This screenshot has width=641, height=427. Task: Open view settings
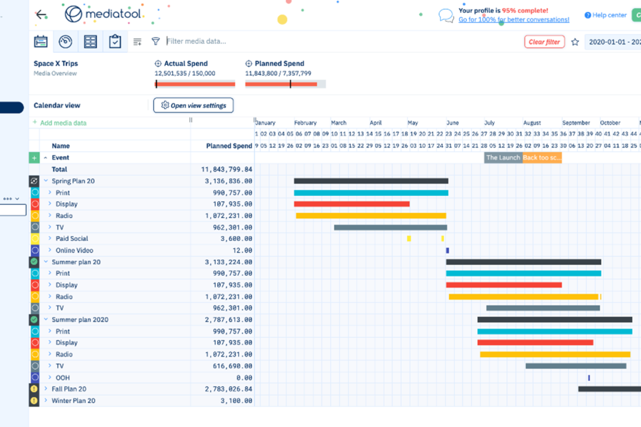[x=194, y=105]
